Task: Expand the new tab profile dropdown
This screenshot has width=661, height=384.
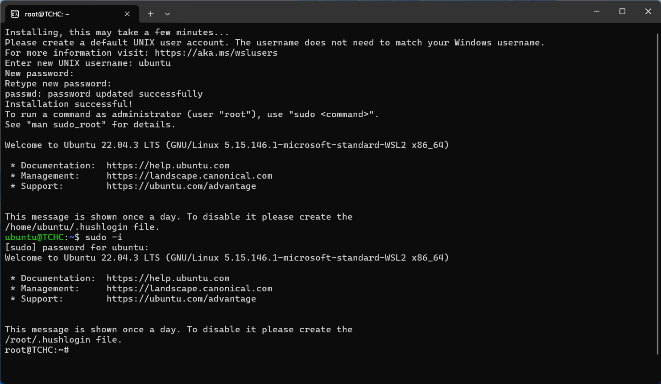Action: click(167, 14)
